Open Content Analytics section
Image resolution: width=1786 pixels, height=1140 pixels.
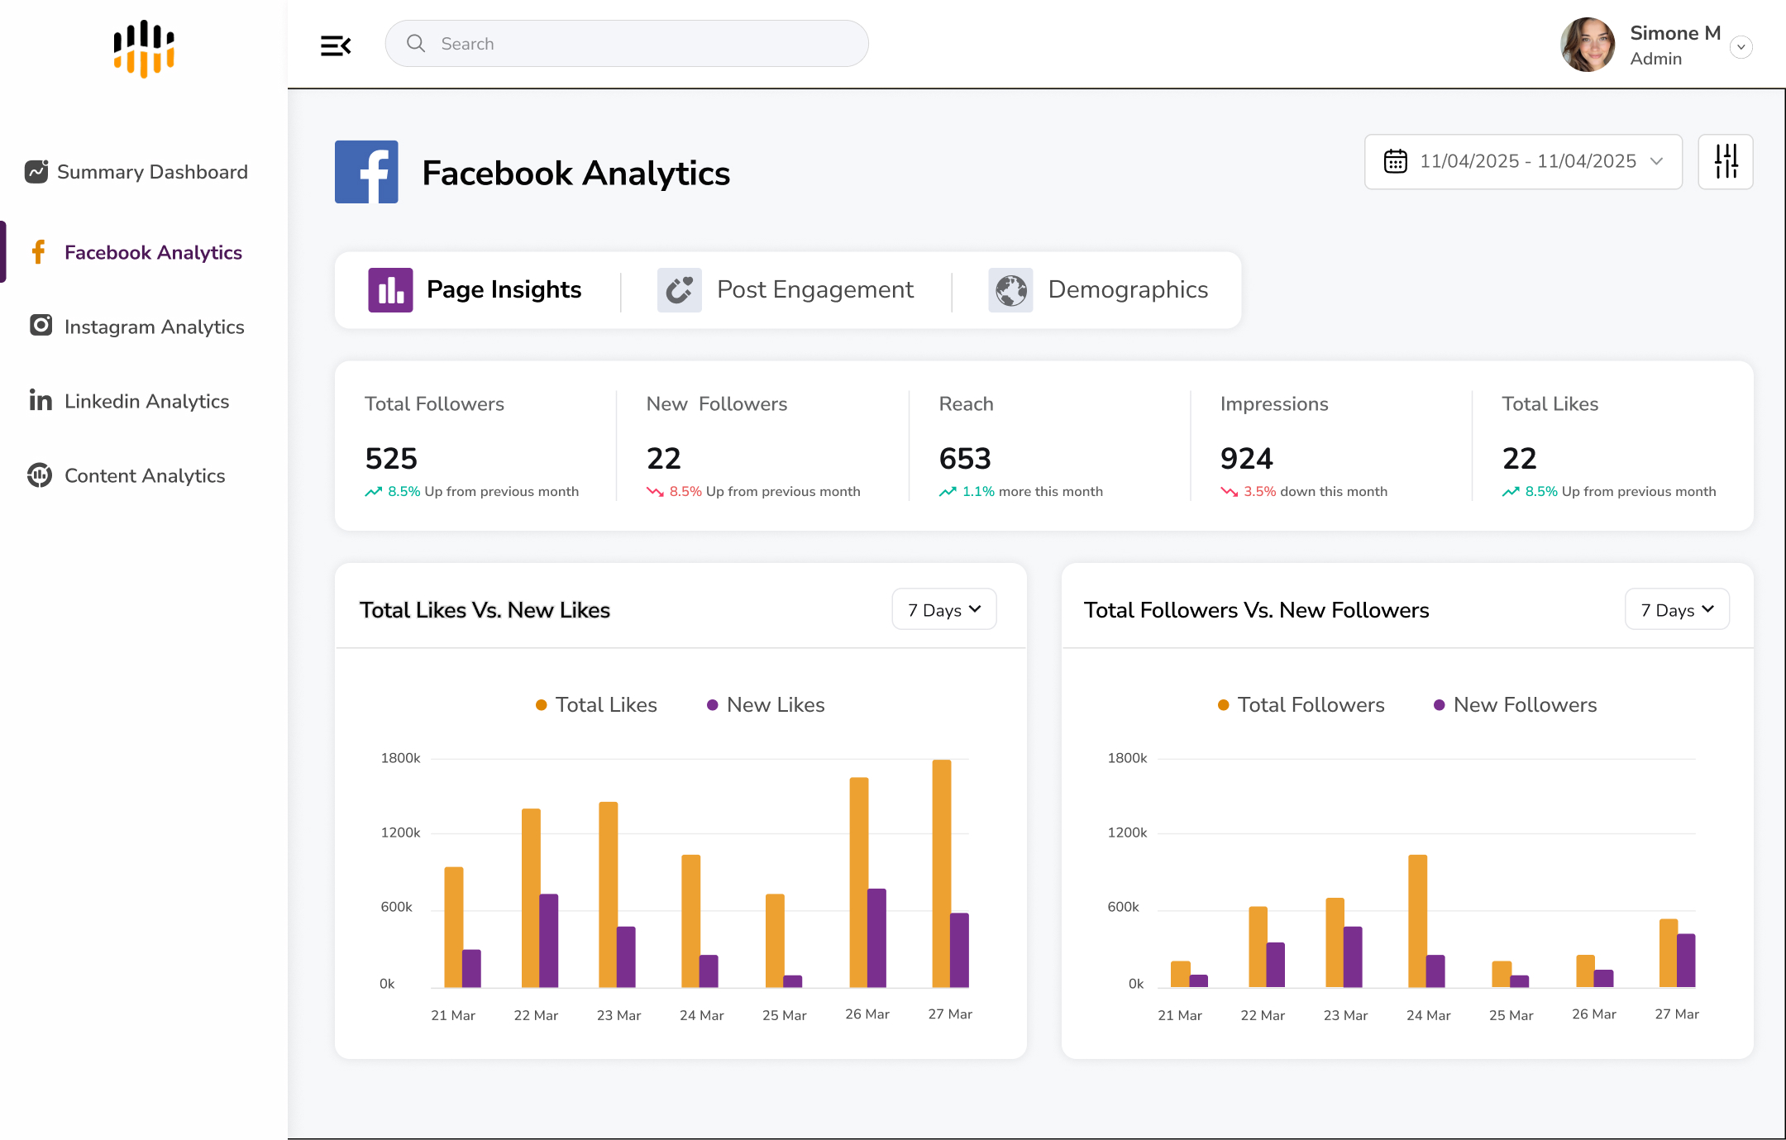pyautogui.click(x=127, y=475)
